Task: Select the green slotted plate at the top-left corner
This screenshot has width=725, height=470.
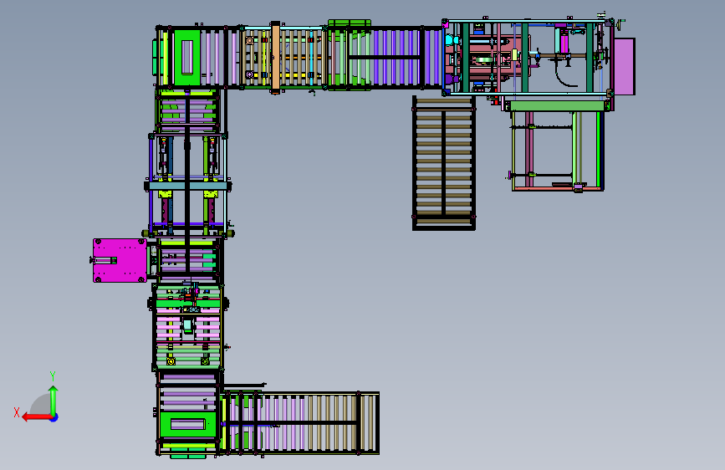Action: pyautogui.click(x=187, y=58)
